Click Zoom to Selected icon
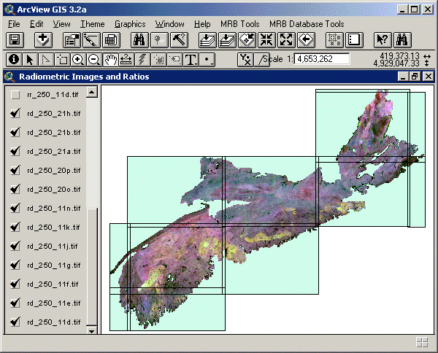This screenshot has height=353, width=438. pos(247,40)
